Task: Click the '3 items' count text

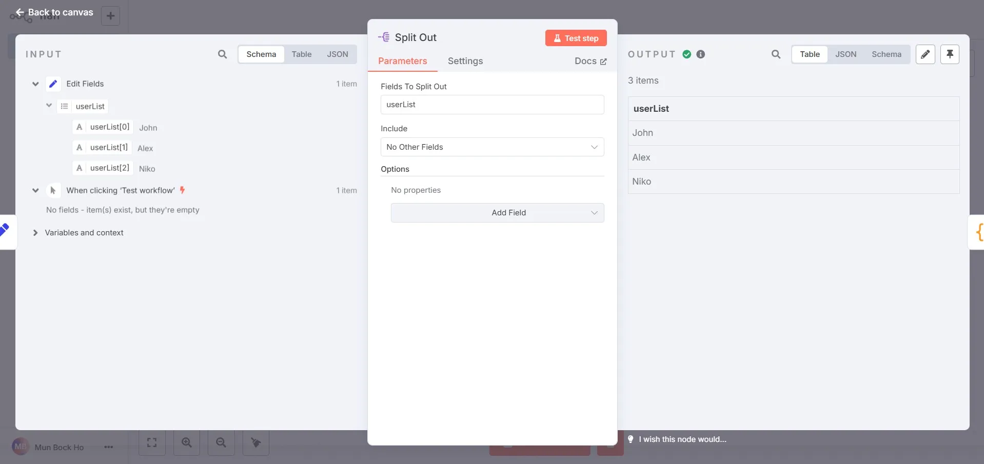Action: [x=643, y=80]
